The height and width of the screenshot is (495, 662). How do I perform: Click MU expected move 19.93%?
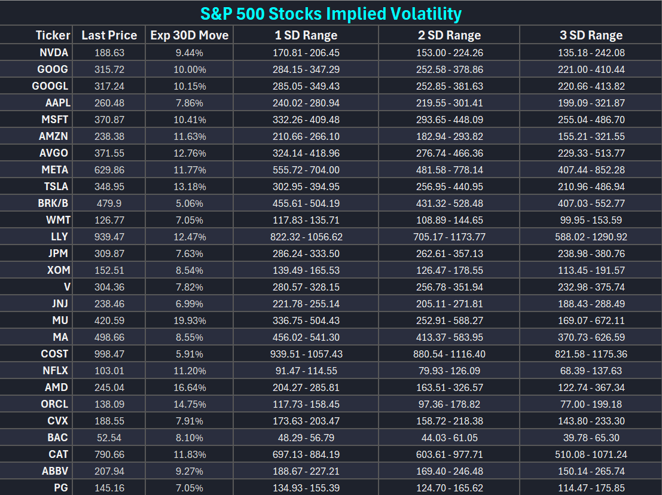coord(189,320)
